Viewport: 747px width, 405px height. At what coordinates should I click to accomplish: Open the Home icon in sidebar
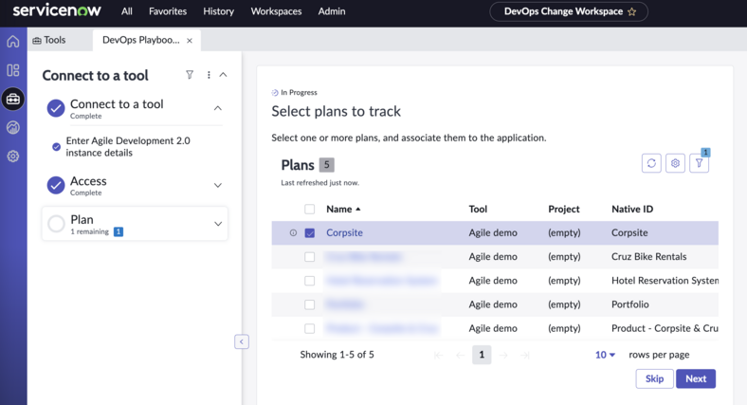pyautogui.click(x=13, y=42)
